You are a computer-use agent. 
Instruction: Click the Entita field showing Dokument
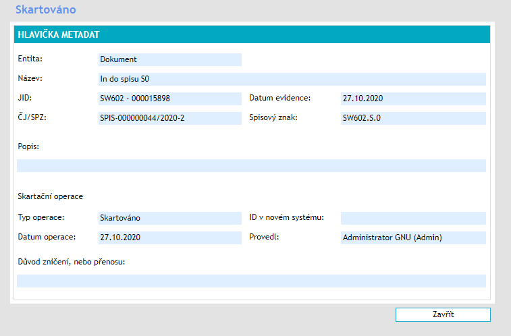169,59
